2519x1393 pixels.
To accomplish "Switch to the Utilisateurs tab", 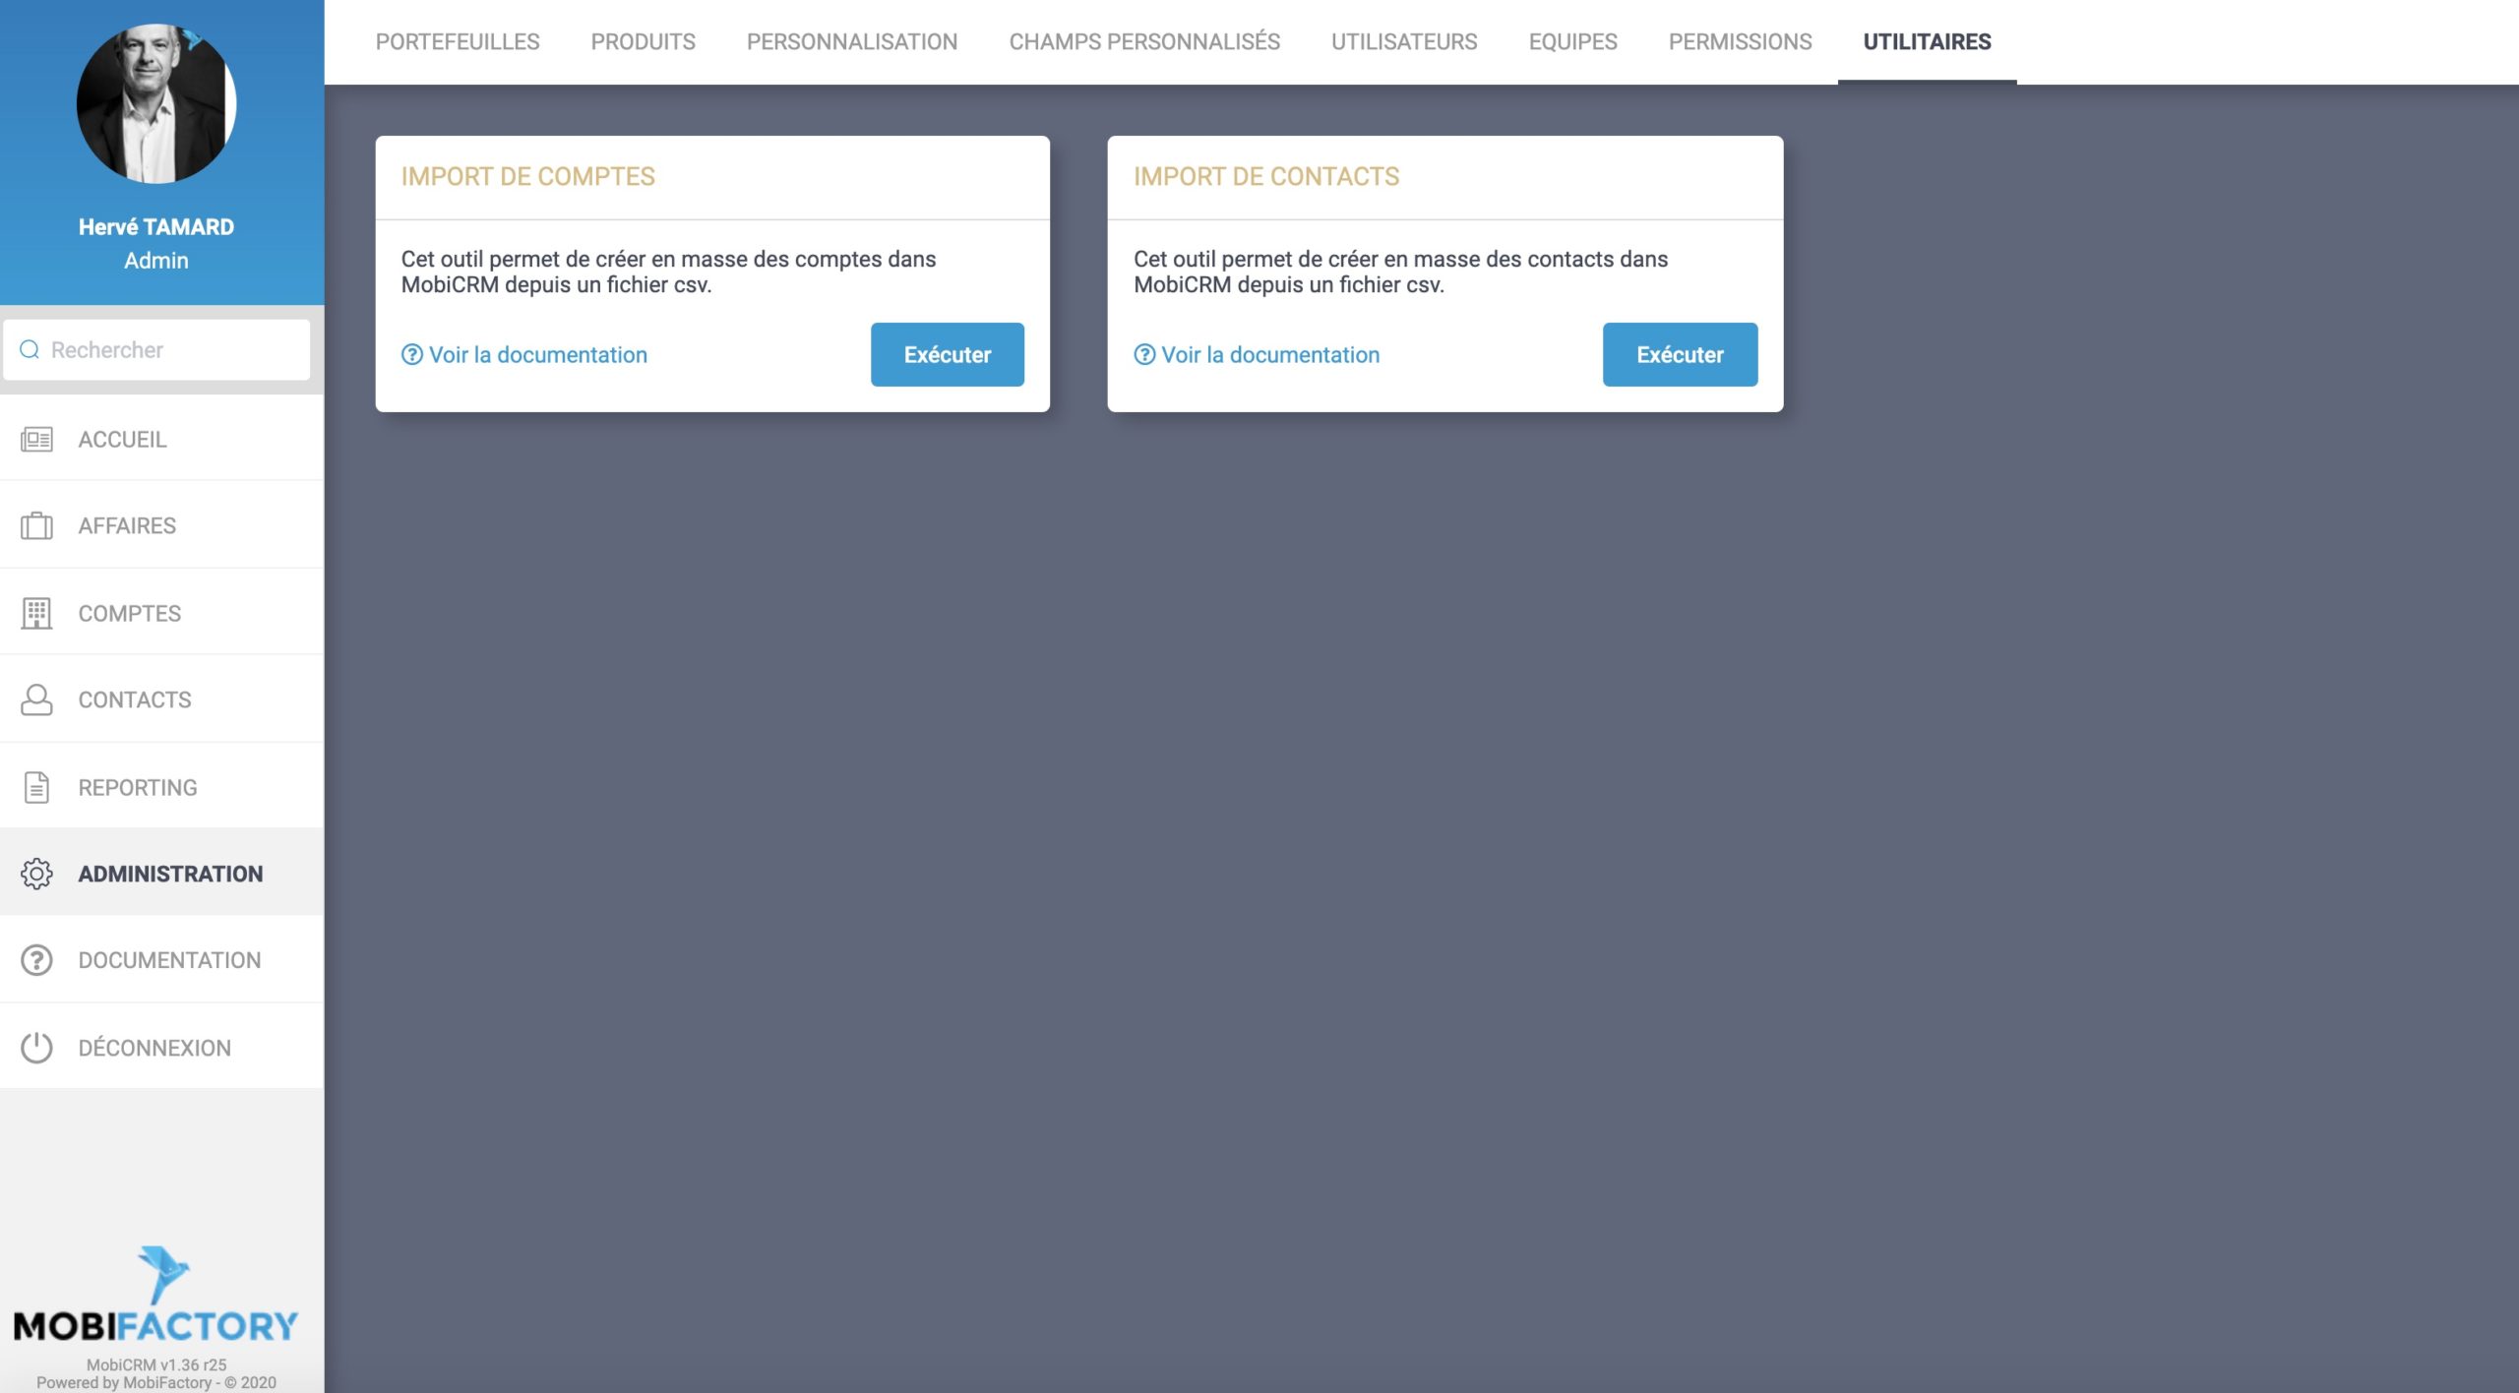I will click(x=1404, y=41).
